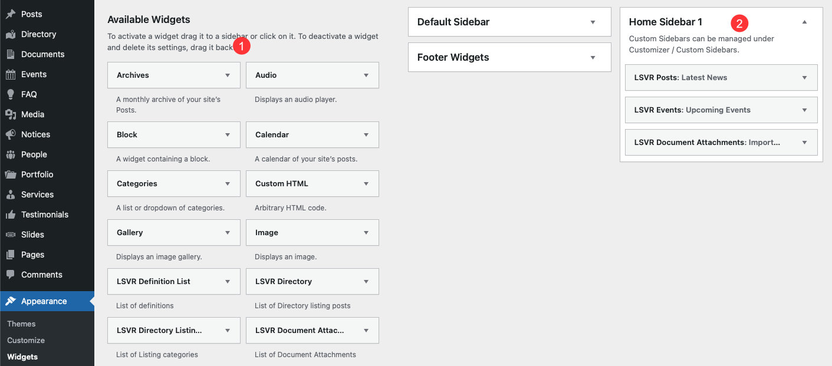Go to Customize under Appearance
832x366 pixels.
tap(26, 340)
